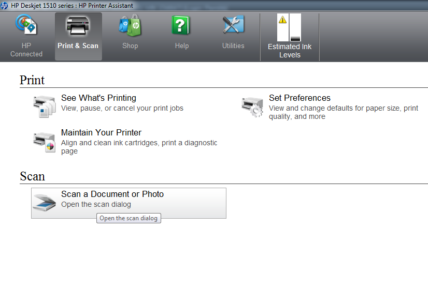428x289 pixels.
Task: Click the Maintain Your Printer color wheel icon
Action: pos(44,142)
